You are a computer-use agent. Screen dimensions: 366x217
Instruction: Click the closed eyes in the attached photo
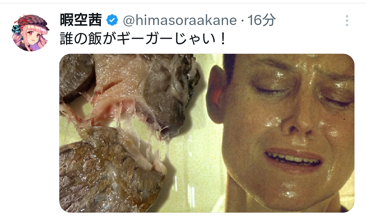point(303,93)
